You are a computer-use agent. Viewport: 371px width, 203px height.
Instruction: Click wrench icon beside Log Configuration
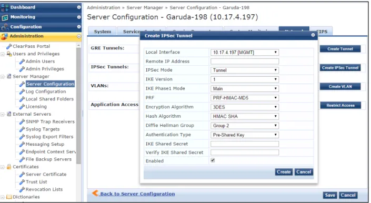coord(22,92)
